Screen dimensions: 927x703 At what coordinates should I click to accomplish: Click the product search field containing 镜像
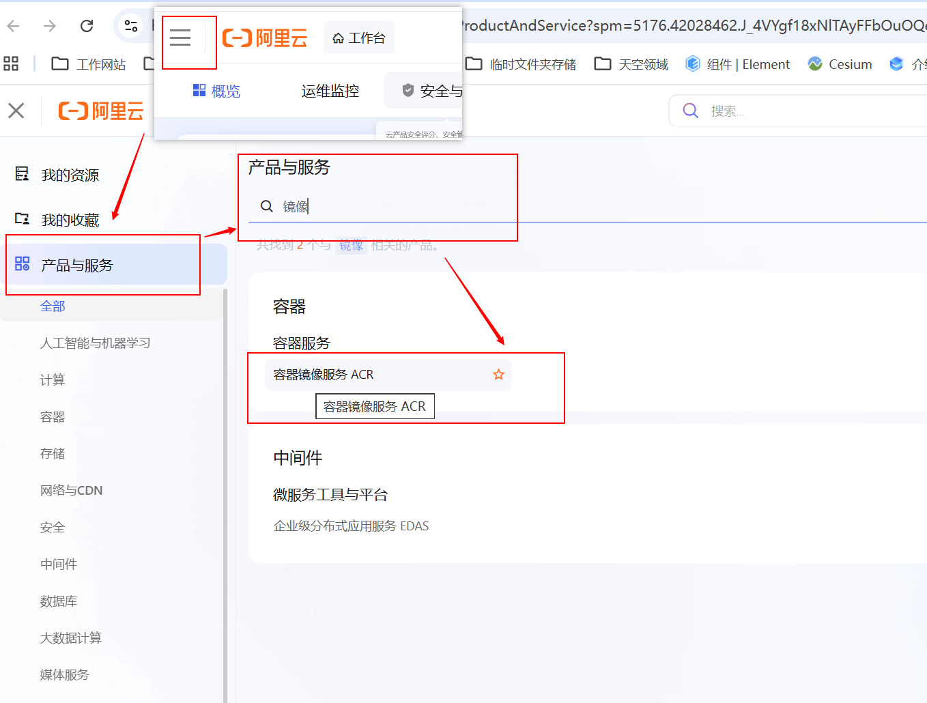pyautogui.click(x=587, y=206)
